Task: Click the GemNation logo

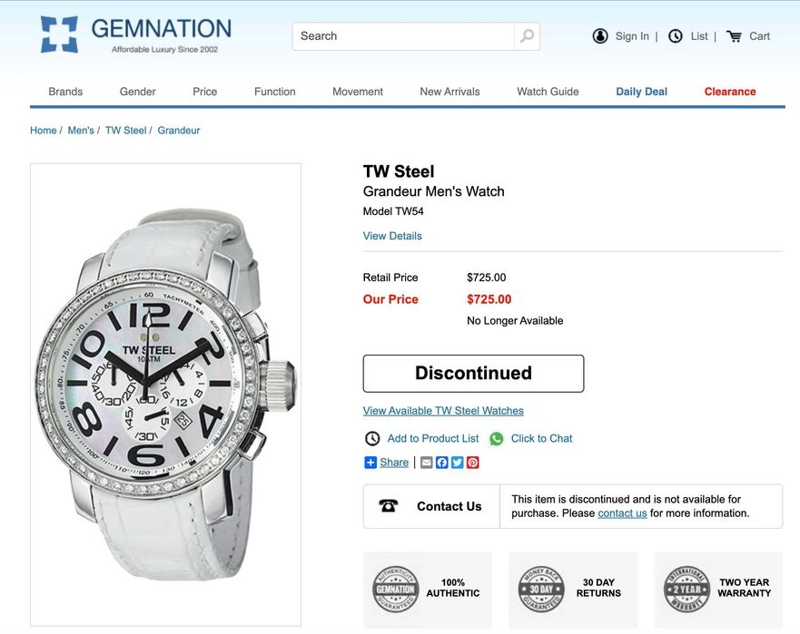Action: pyautogui.click(x=136, y=34)
